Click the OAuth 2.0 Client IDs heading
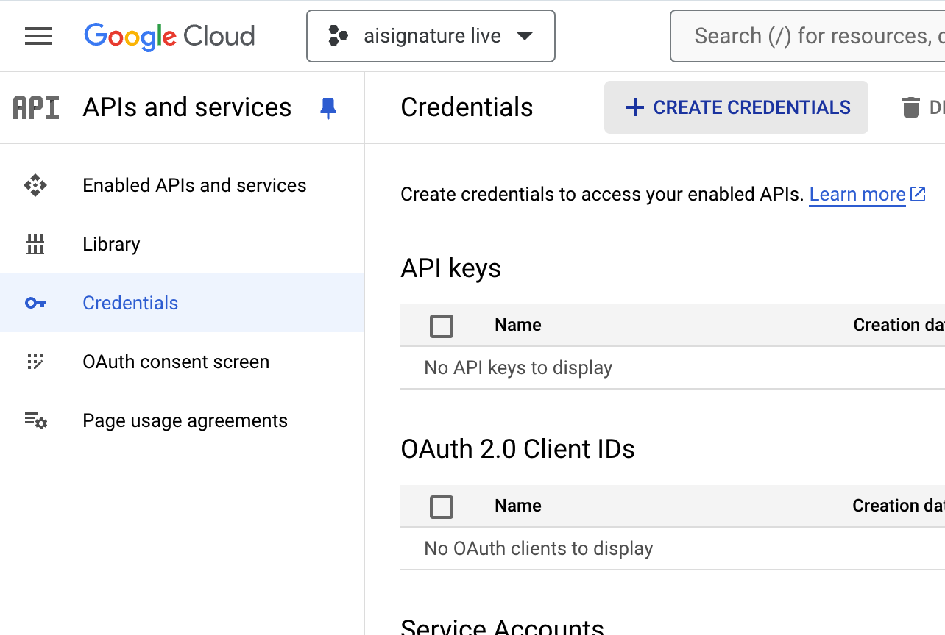945x635 pixels. [x=517, y=449]
